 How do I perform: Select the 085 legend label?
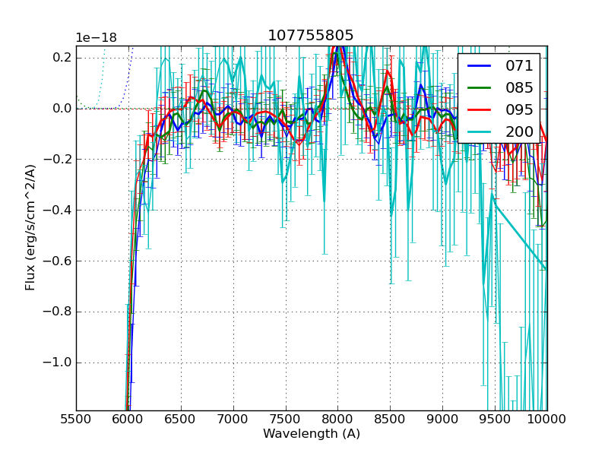[x=519, y=87]
